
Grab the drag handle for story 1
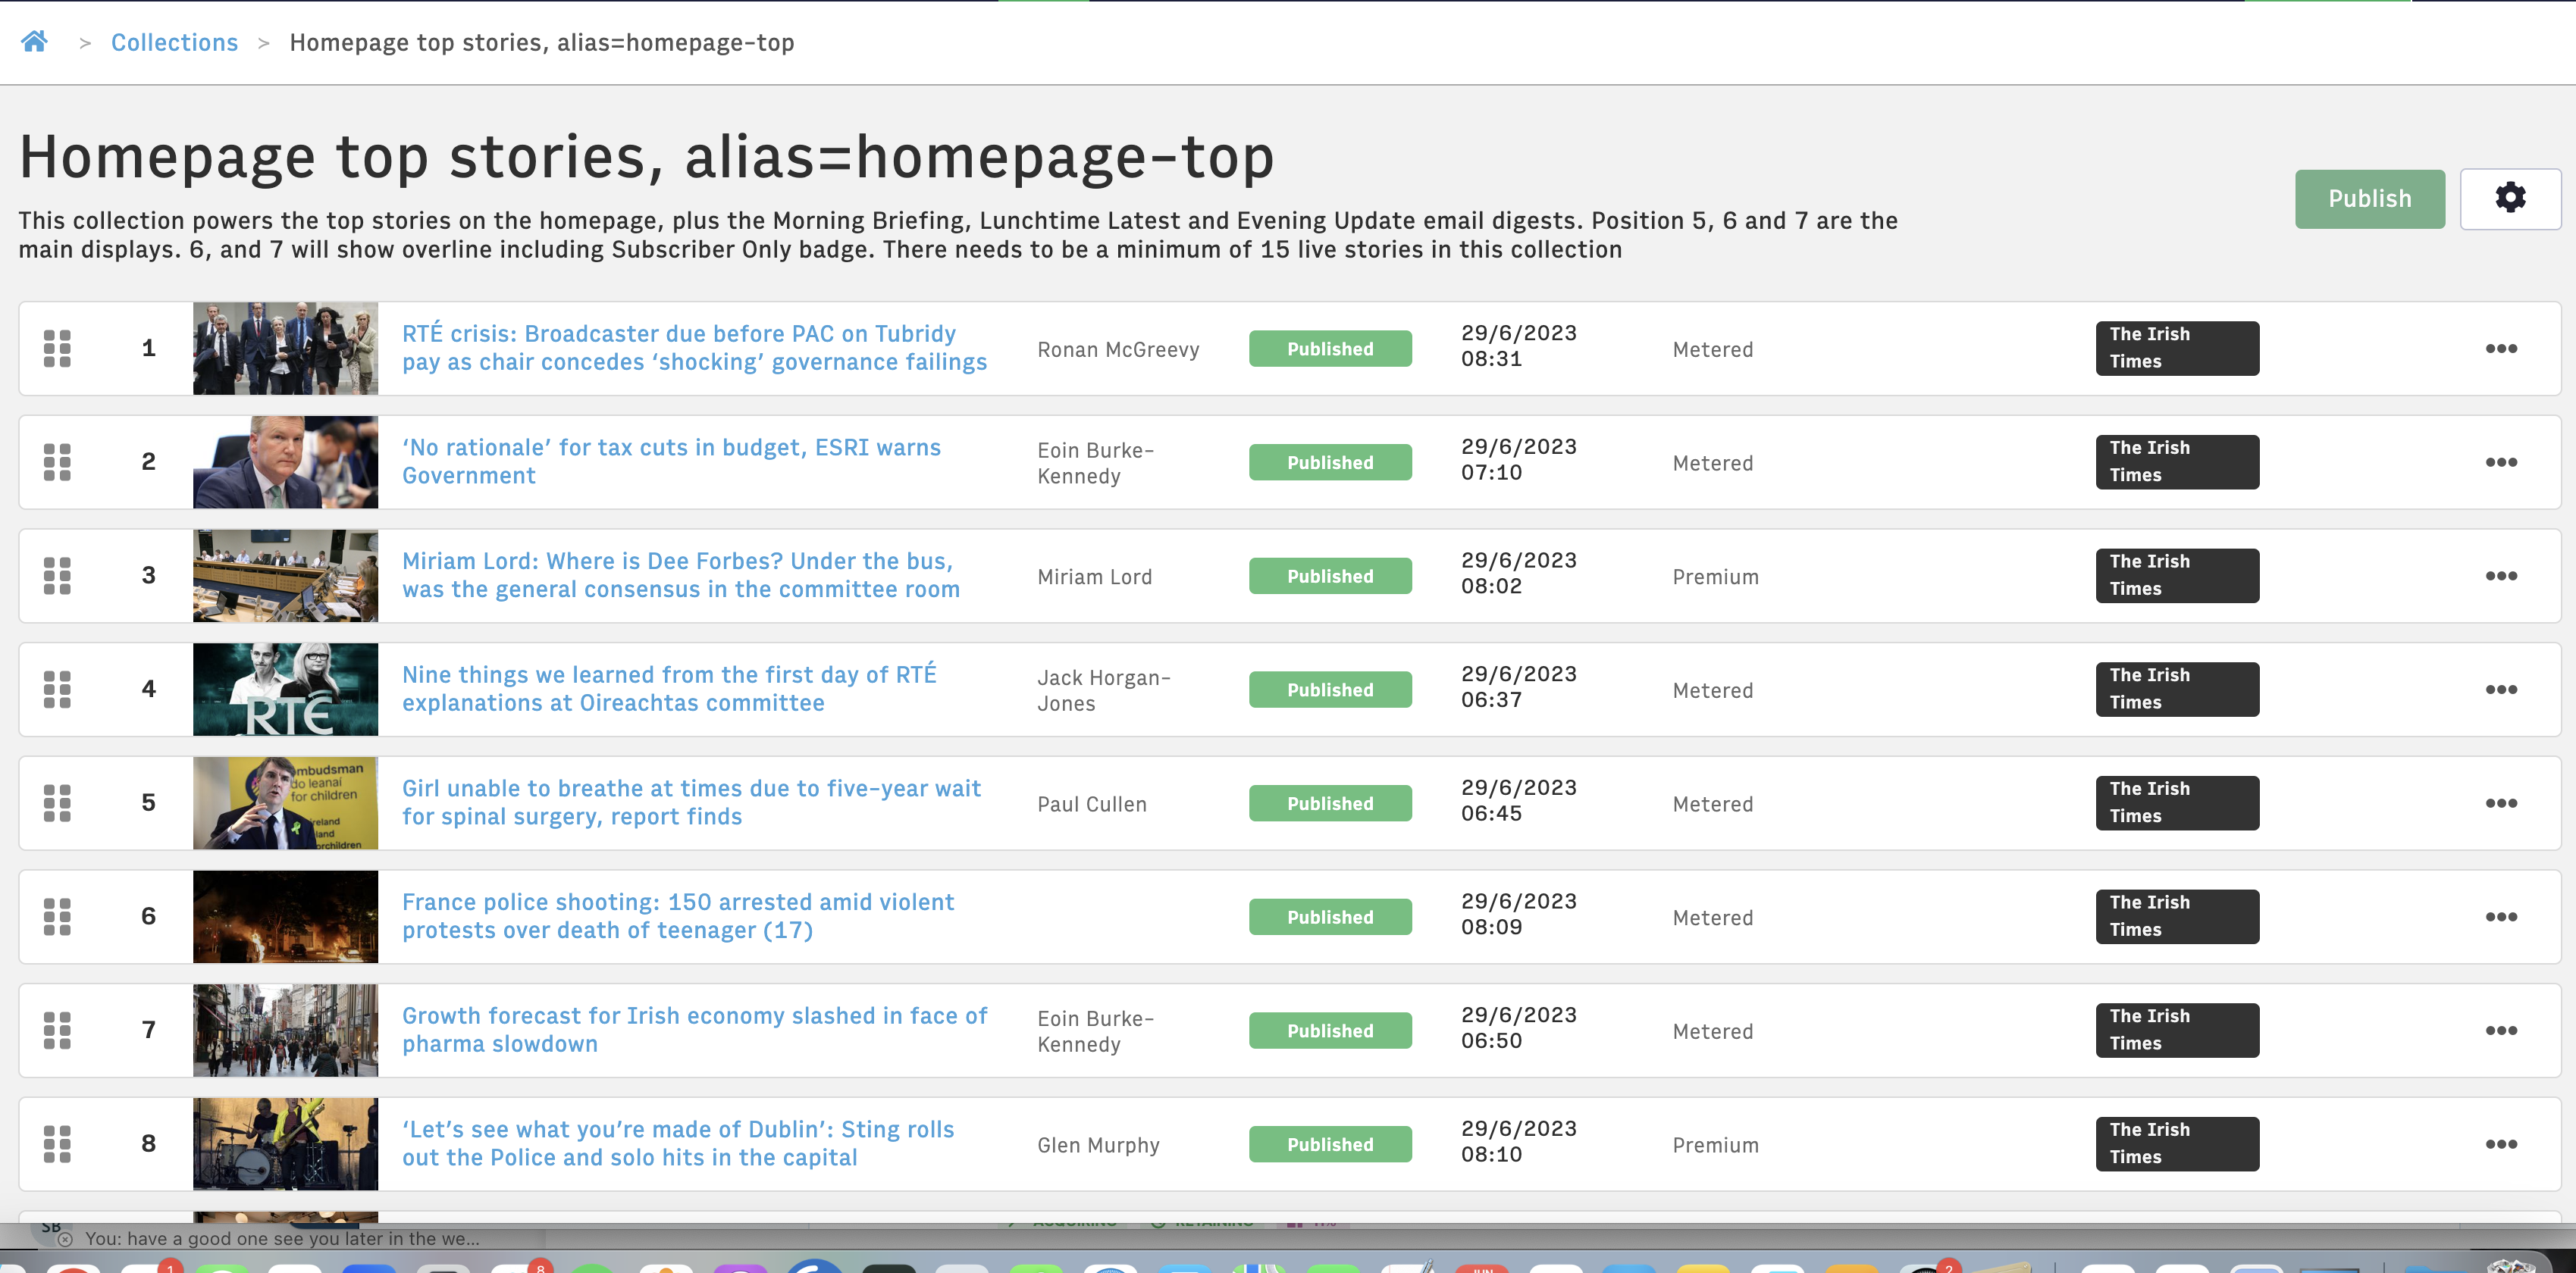click(57, 349)
